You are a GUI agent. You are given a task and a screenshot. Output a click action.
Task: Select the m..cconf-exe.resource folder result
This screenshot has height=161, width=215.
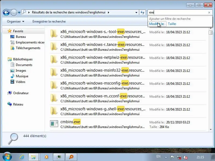[x=128, y=98]
